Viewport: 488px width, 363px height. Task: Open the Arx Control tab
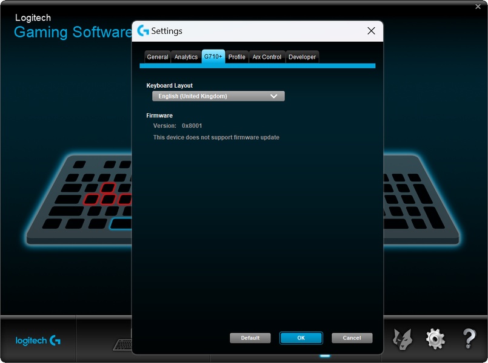click(267, 57)
